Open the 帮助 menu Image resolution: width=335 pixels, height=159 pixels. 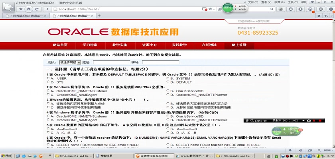click(x=304, y=2)
